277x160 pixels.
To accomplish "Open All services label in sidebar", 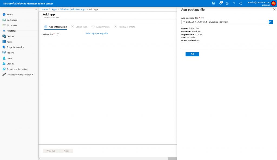I will click(x=12, y=25).
